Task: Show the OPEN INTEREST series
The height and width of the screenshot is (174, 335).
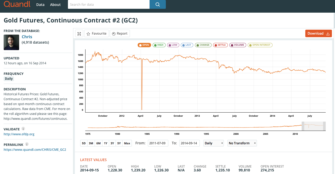Action: pos(260,45)
